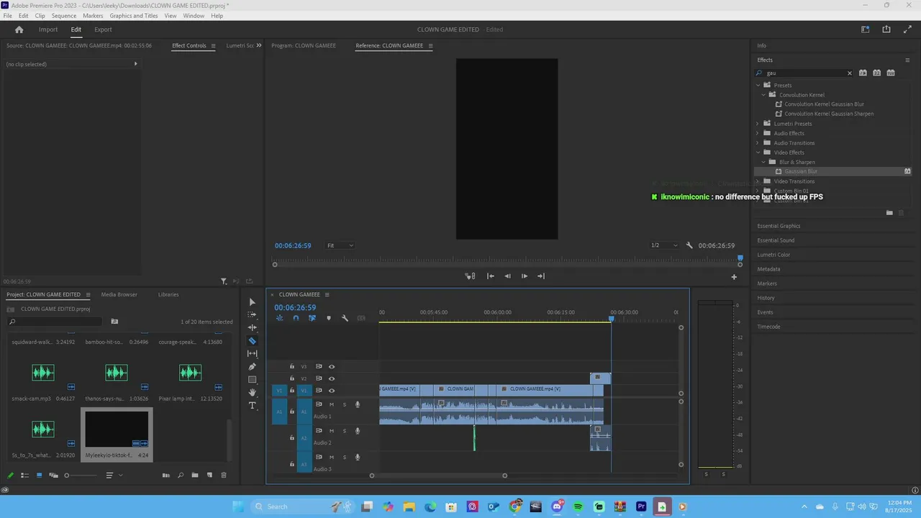Switch to Libraries tab

pos(168,294)
